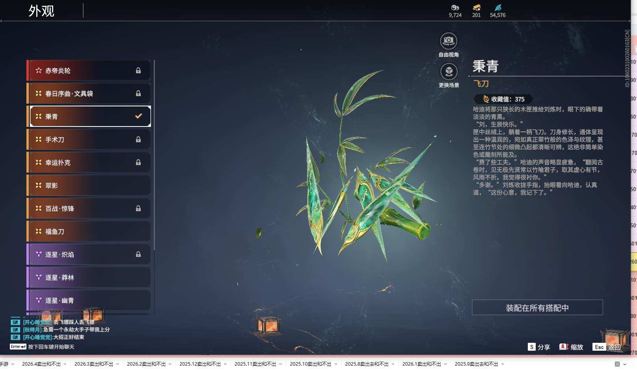The width and height of the screenshot is (637, 370).
Task: Click the 更换场景 change scene icon
Action: pos(448,73)
